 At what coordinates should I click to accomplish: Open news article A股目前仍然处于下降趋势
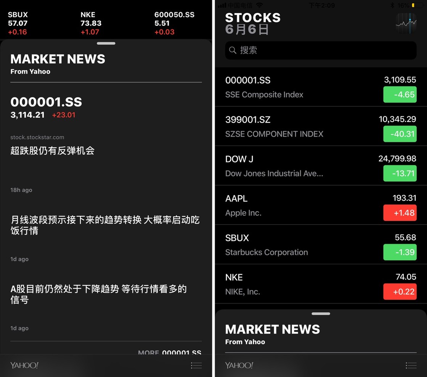[x=99, y=294]
